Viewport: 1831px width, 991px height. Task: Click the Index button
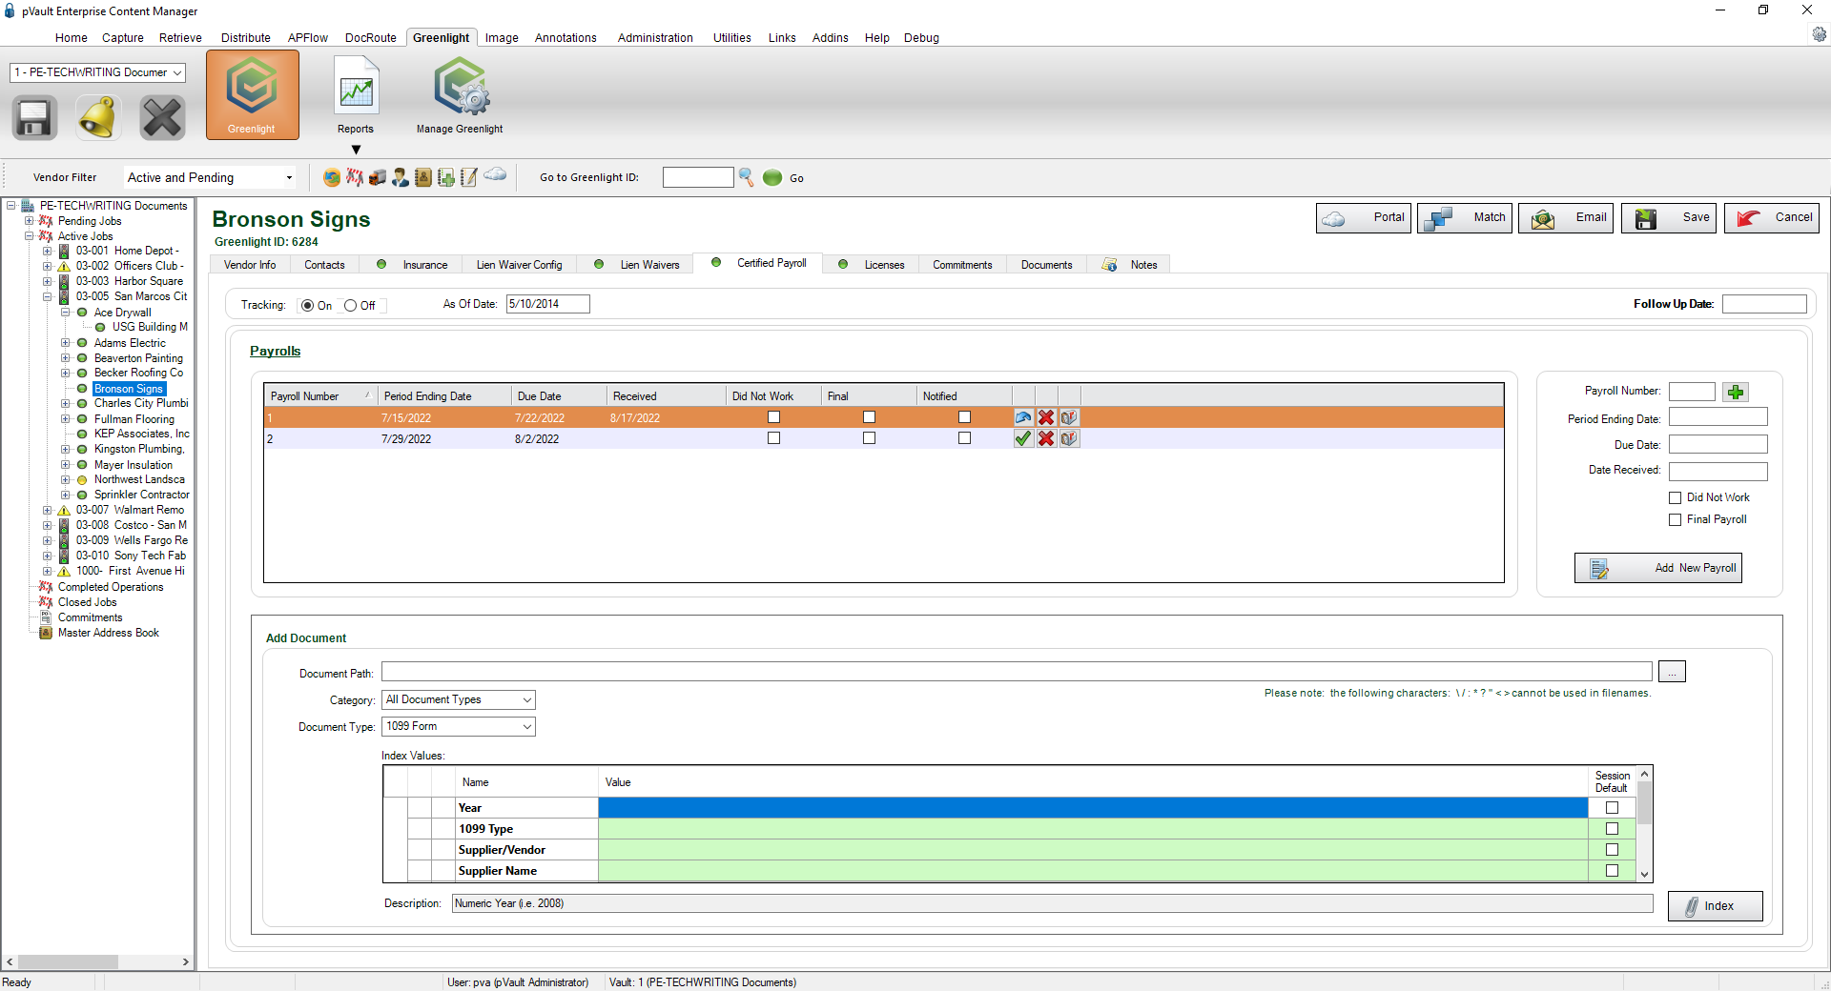click(1716, 906)
